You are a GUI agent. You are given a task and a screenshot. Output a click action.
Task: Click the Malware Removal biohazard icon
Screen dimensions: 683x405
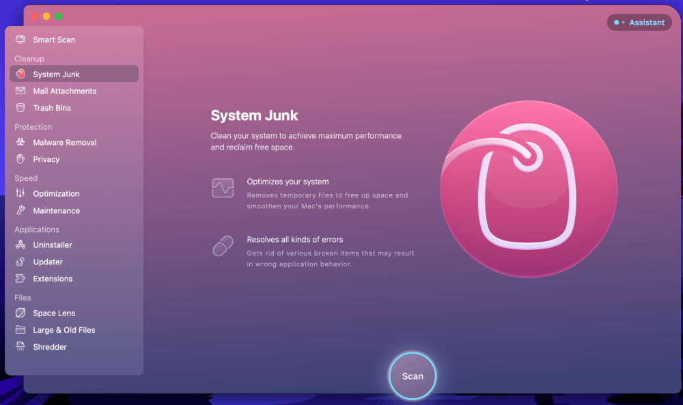[x=20, y=142]
